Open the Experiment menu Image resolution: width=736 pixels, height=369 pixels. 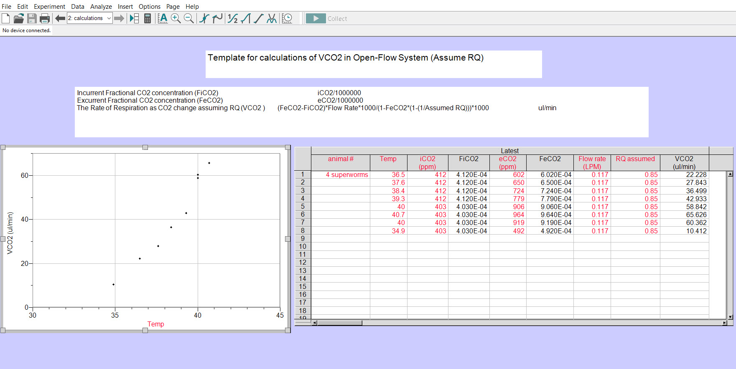click(49, 7)
